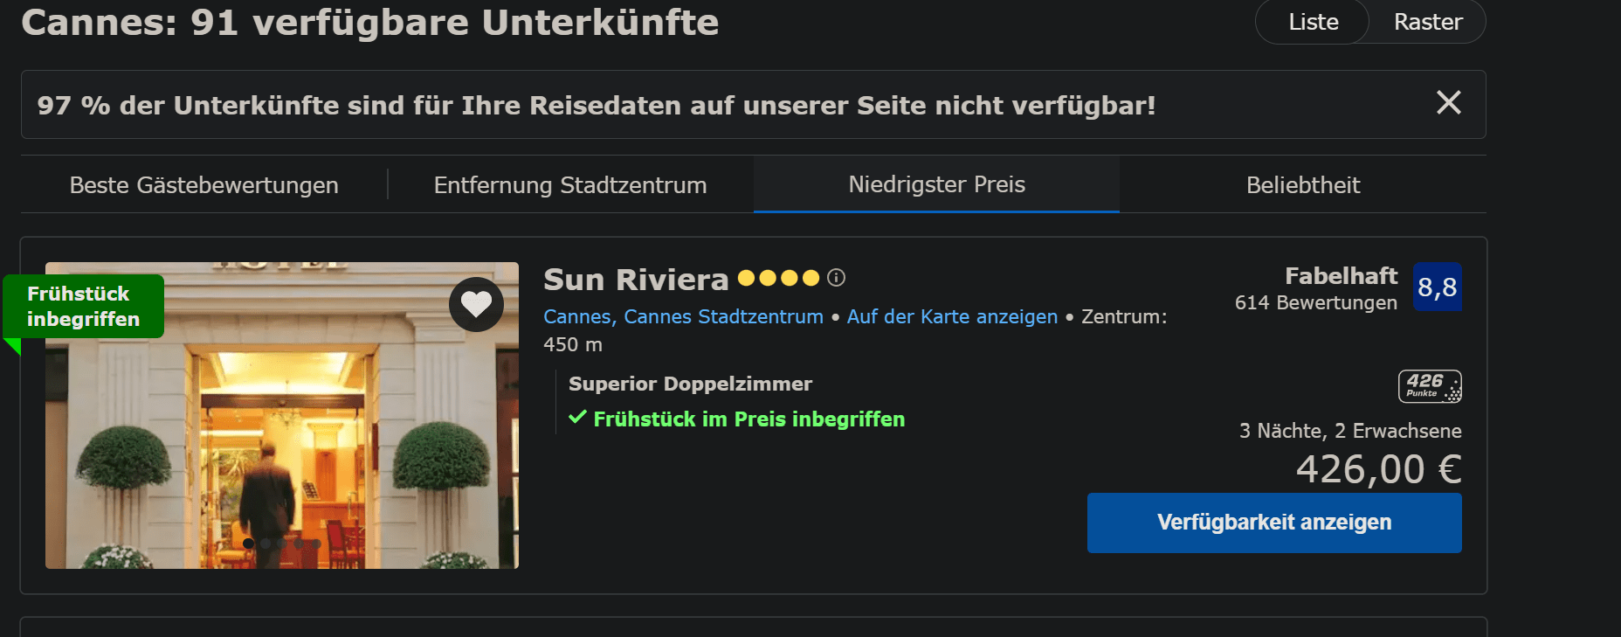The image size is (1621, 637).
Task: Sort results by Beliebtheit
Action: point(1302,185)
